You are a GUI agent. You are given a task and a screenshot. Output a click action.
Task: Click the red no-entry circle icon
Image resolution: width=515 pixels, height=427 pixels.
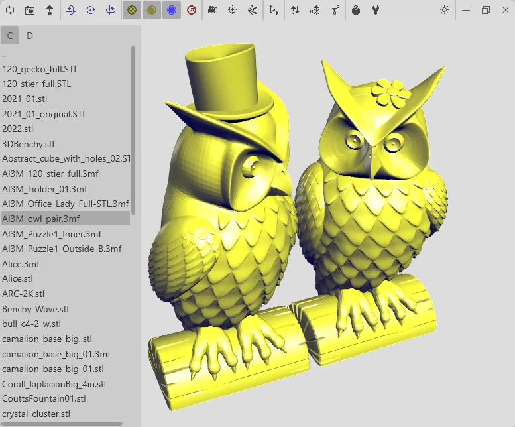(x=192, y=11)
